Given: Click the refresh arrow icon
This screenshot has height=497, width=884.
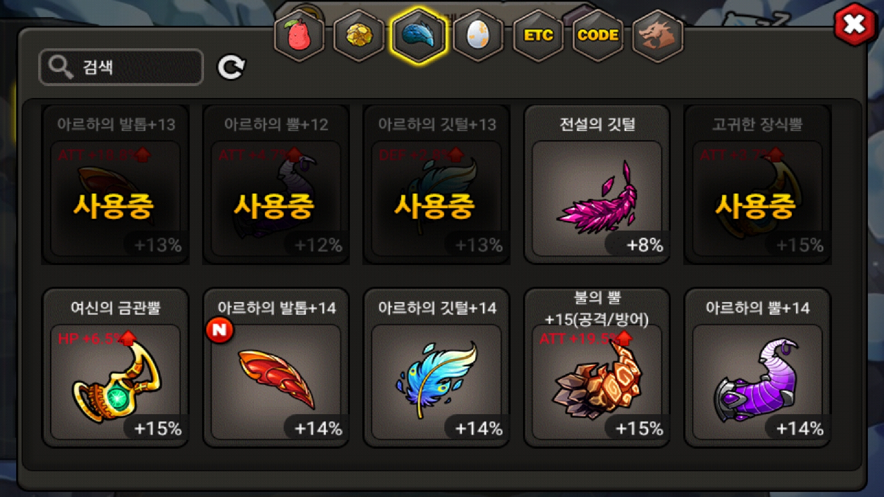Looking at the screenshot, I should coord(231,68).
